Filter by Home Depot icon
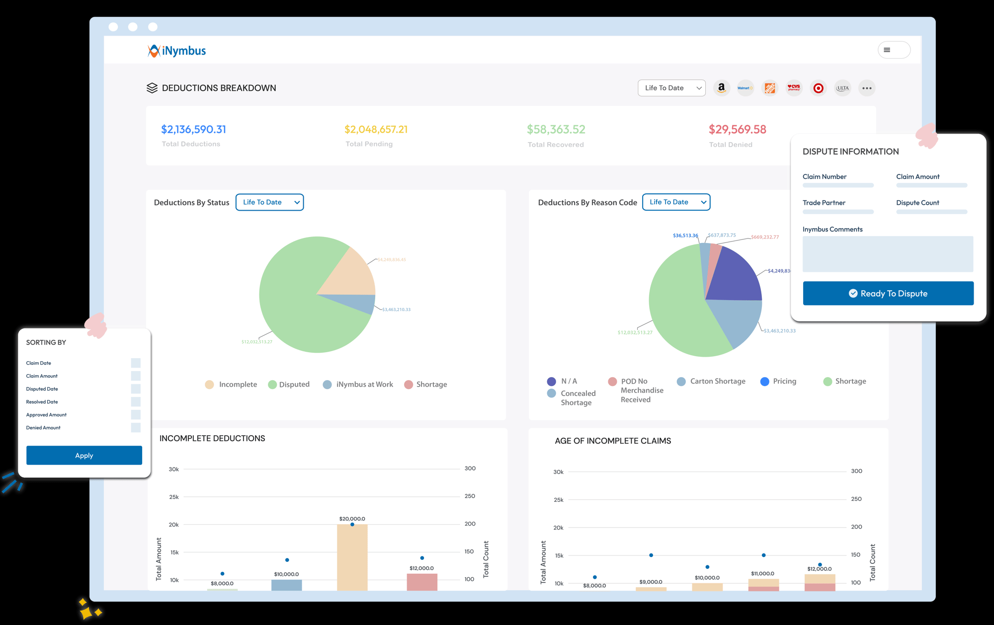This screenshot has width=994, height=625. point(769,88)
